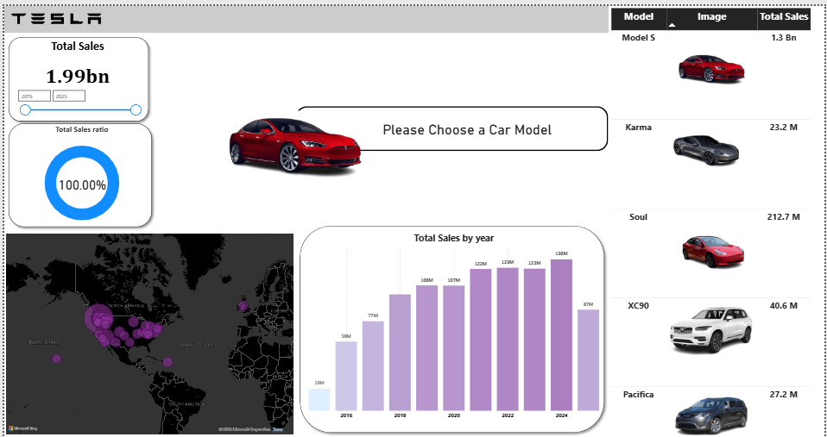Click the North America label on the map
The height and width of the screenshot is (437, 827).
125,305
